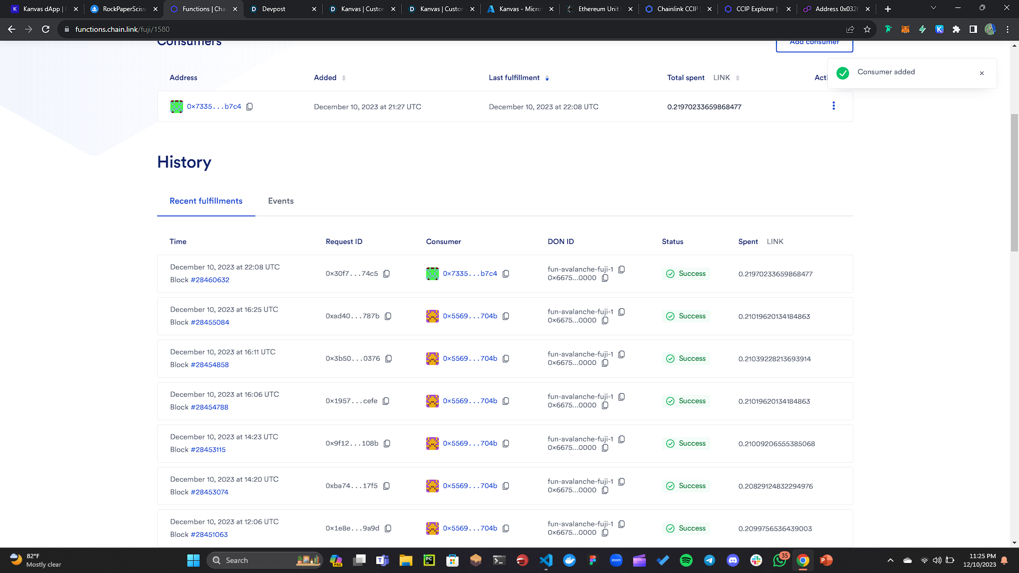
Task: Copy consumer address 0x7335...b7c4 in Consumers table
Action: pyautogui.click(x=249, y=107)
